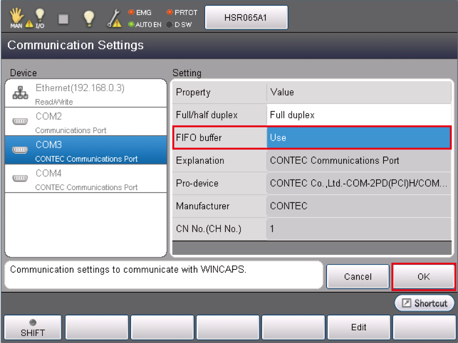Open the FIFO buffer Use value
This screenshot has width=458, height=343.
coord(358,138)
